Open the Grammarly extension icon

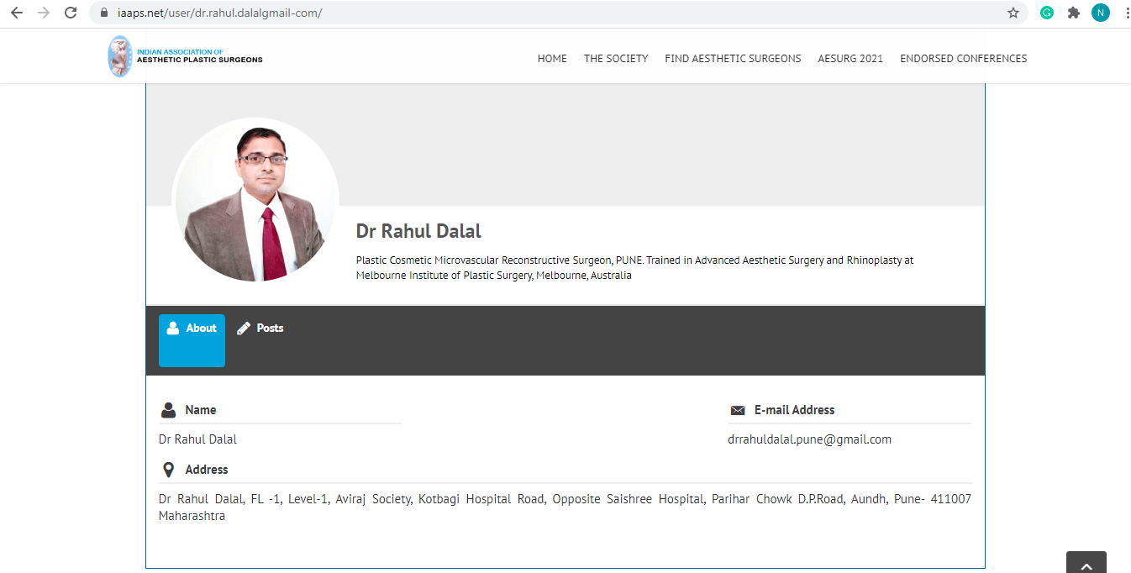(1047, 13)
